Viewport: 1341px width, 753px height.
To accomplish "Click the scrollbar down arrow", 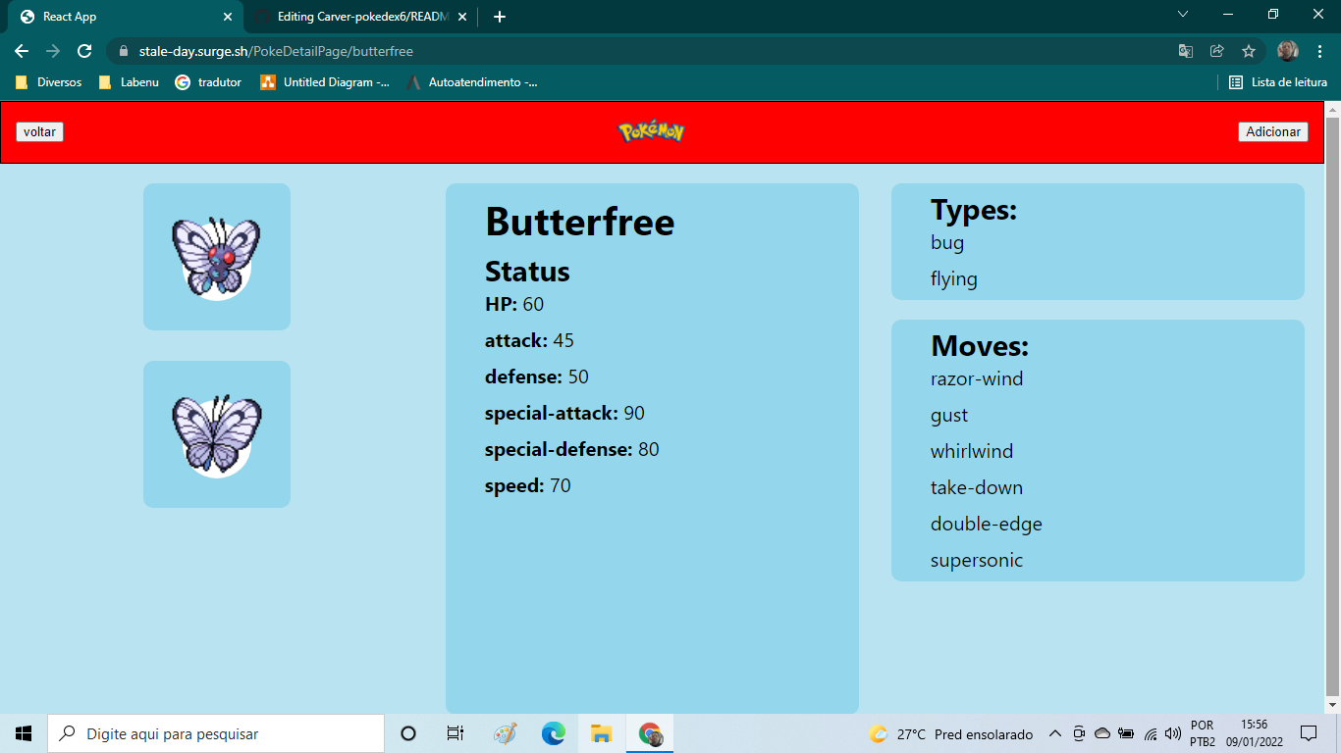I will point(1333,705).
